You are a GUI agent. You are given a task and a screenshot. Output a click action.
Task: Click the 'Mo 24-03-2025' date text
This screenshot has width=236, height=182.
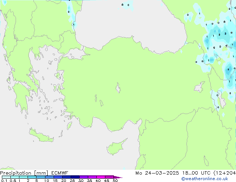(x=157, y=173)
